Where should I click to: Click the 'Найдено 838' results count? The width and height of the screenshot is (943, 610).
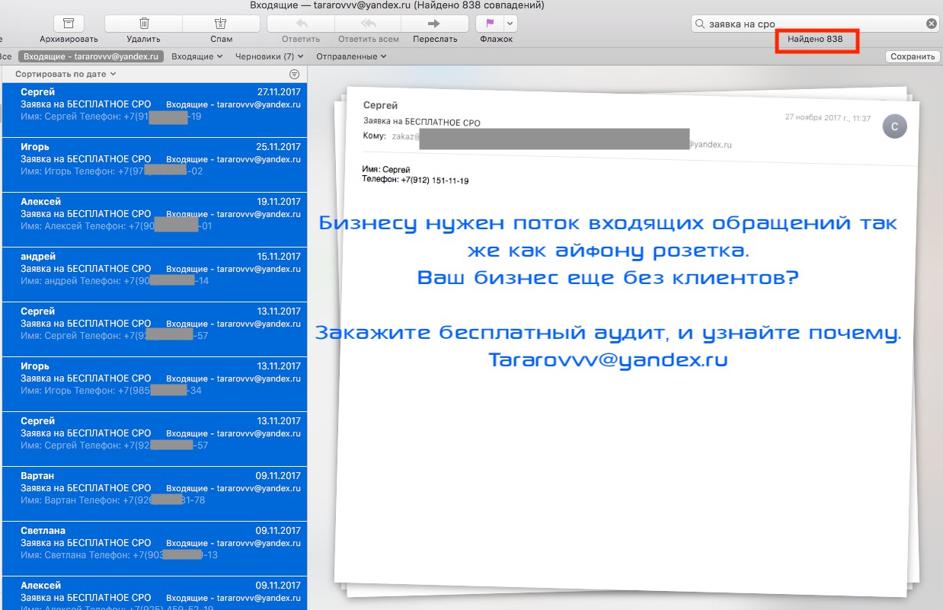pos(815,39)
